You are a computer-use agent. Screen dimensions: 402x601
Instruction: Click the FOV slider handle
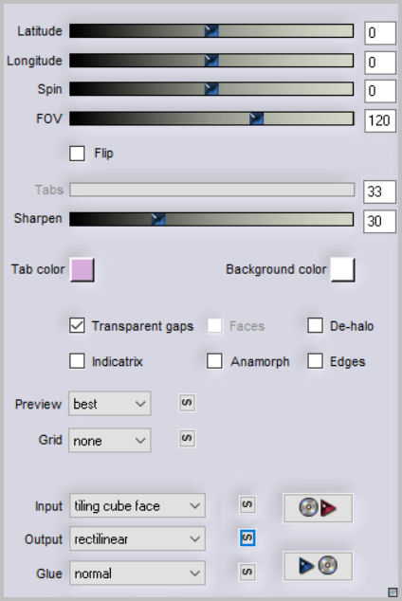[256, 118]
